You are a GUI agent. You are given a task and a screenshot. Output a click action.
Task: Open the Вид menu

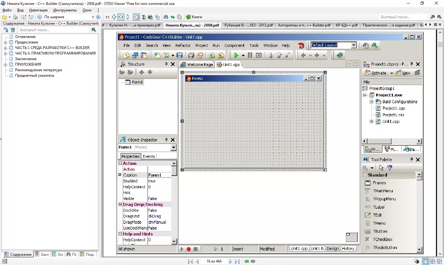pos(20,10)
